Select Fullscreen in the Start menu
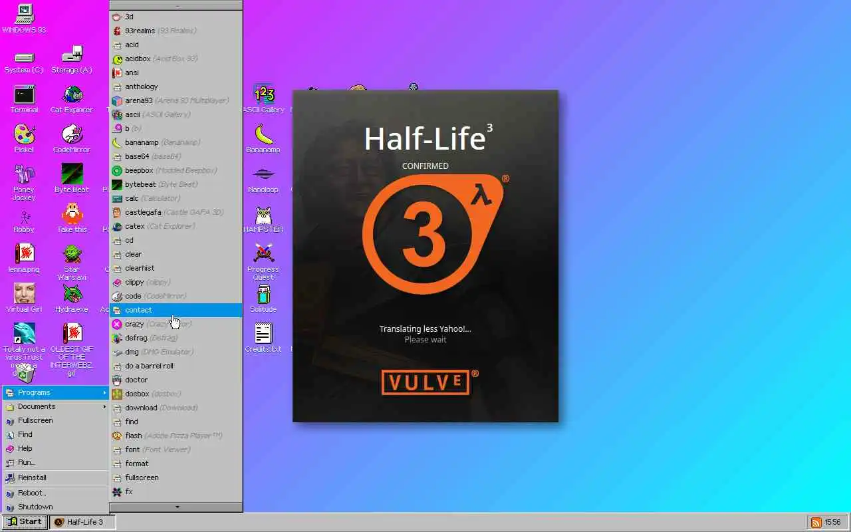 (55, 420)
